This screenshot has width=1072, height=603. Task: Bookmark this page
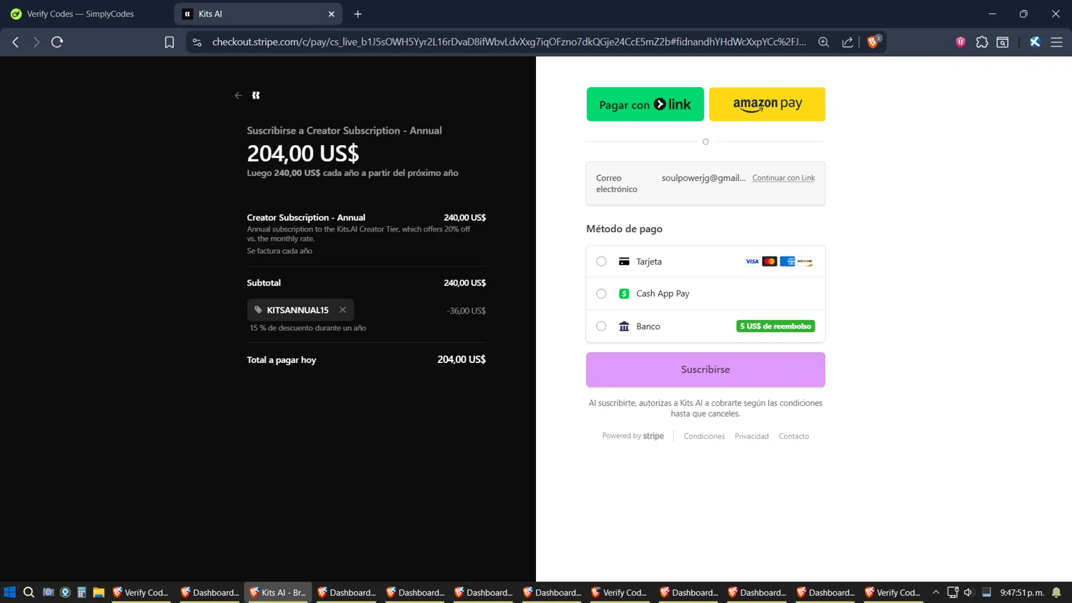pyautogui.click(x=169, y=42)
